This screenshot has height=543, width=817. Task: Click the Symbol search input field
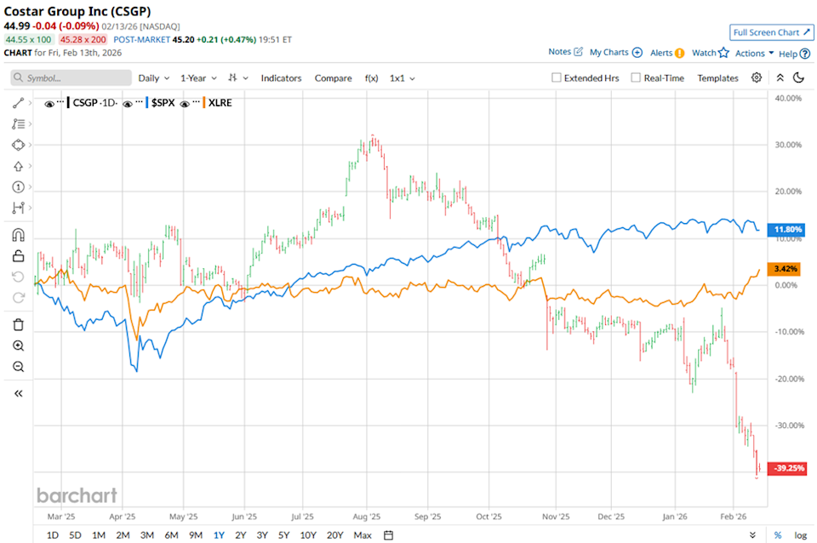71,77
